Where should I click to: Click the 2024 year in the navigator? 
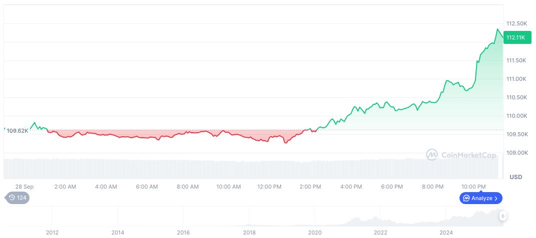coord(446,232)
